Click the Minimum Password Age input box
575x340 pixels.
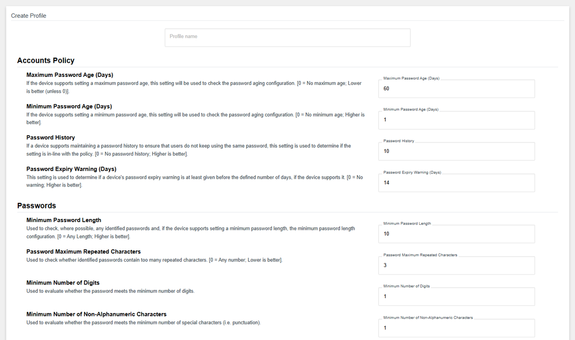pos(456,120)
